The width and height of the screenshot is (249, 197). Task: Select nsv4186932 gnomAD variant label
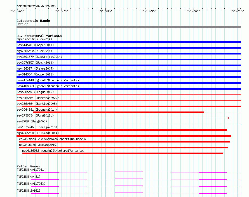(53, 151)
